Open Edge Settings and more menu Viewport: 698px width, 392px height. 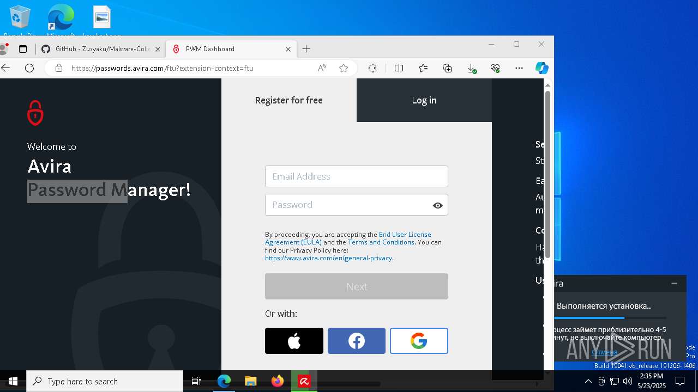(x=519, y=68)
